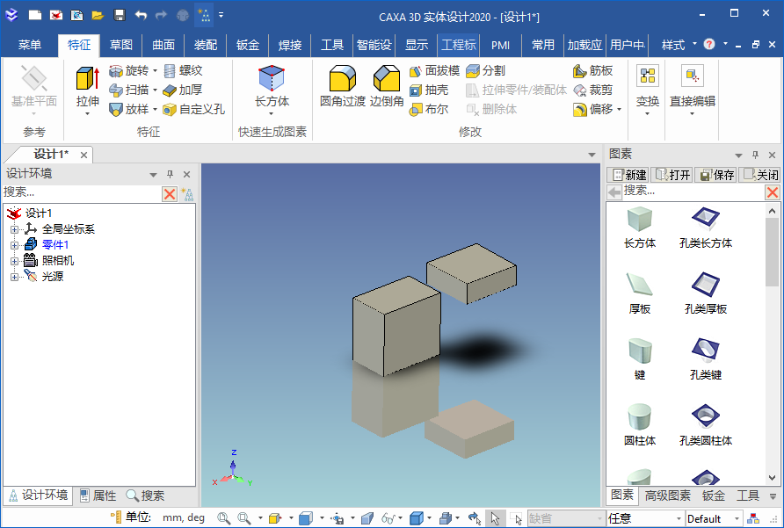
Task: Choose the 旋转 revolve feature
Action: (128, 71)
